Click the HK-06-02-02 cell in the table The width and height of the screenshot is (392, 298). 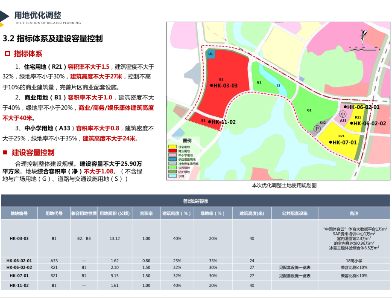19,268
